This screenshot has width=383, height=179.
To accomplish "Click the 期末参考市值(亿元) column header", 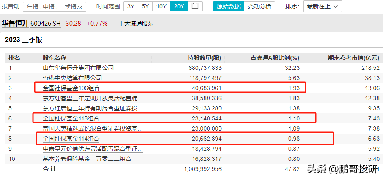I will 354,58.
